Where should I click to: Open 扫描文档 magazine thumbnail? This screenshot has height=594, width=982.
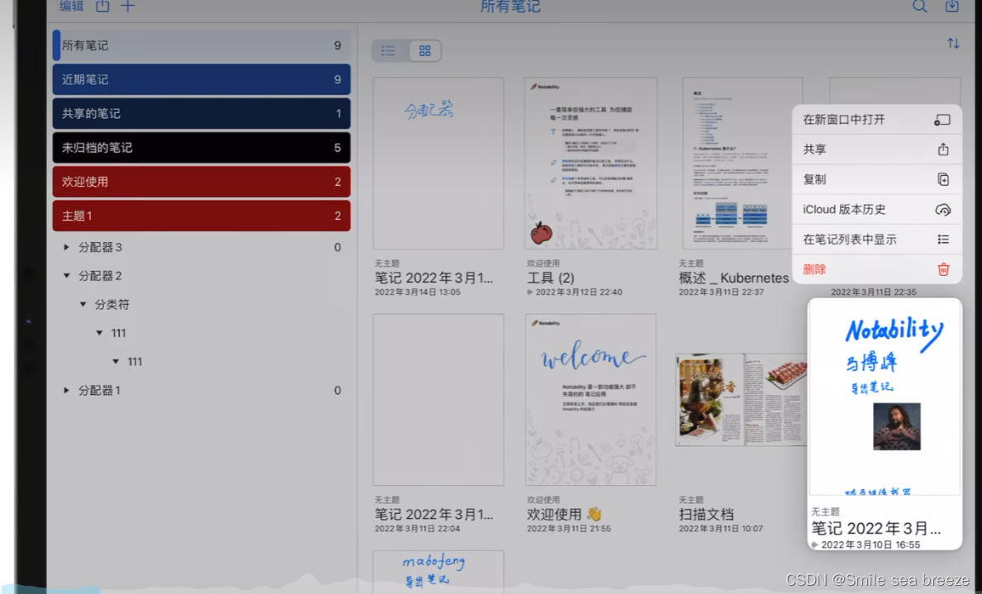pos(742,400)
